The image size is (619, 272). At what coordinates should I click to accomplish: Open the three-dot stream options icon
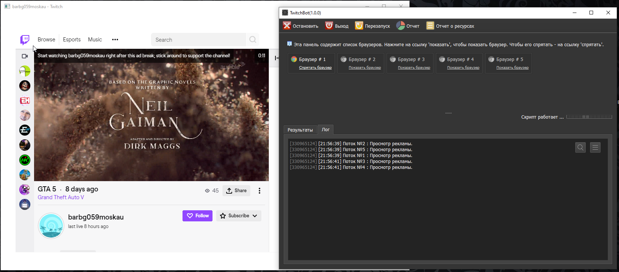coord(259,191)
